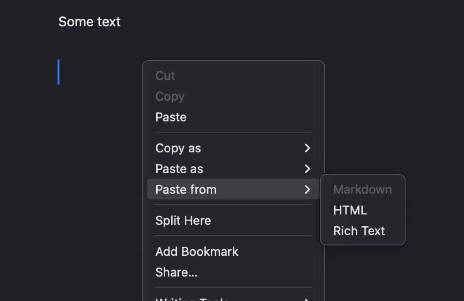
Task: Open the partially visible Writing Tools item
Action: (192, 298)
